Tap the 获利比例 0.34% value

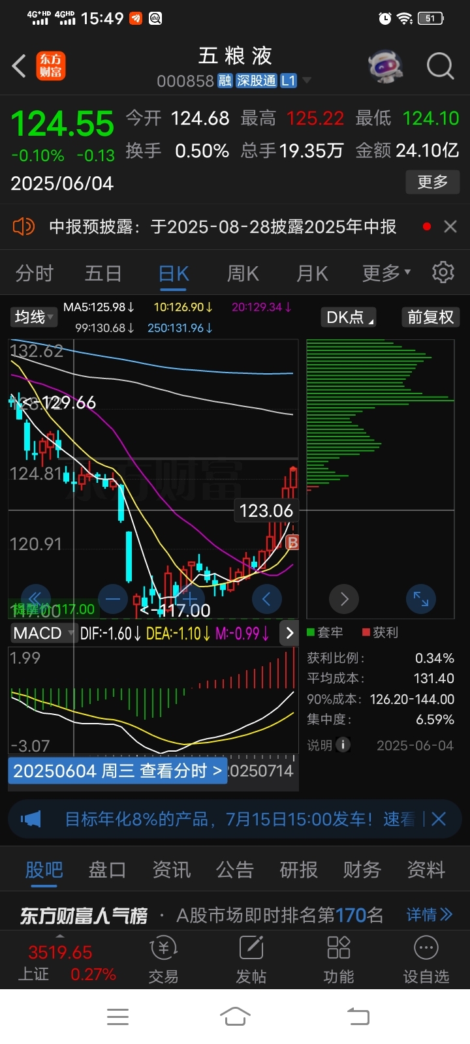435,658
